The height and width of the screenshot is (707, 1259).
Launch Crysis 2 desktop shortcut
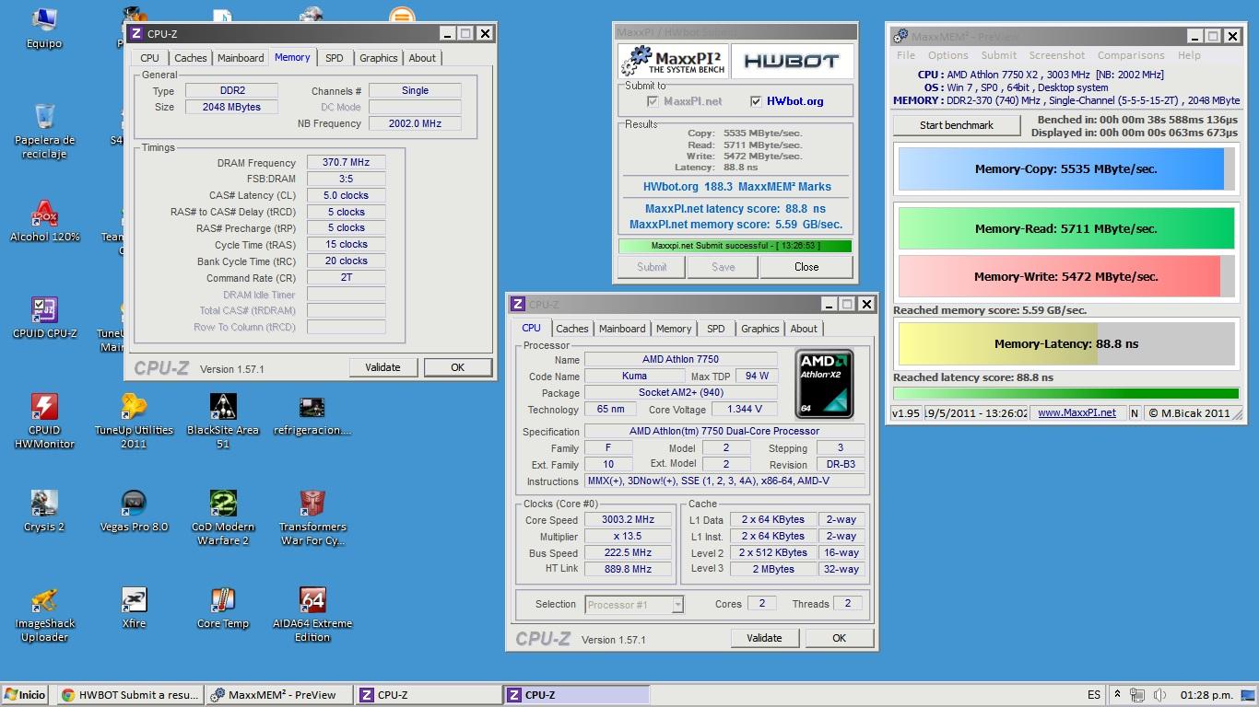coord(44,511)
